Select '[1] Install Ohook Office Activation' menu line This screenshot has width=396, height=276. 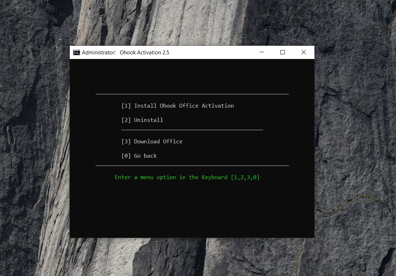(177, 106)
